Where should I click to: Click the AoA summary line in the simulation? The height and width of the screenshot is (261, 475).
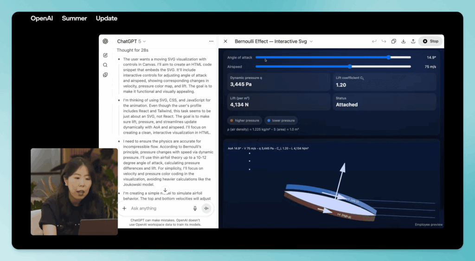268,148
